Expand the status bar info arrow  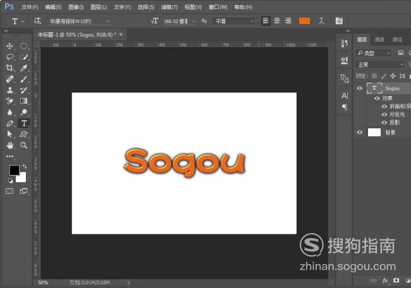(x=128, y=283)
